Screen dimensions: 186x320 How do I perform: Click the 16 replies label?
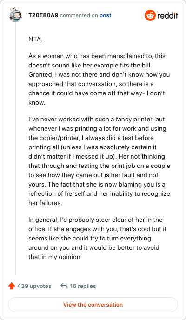(x=83, y=286)
